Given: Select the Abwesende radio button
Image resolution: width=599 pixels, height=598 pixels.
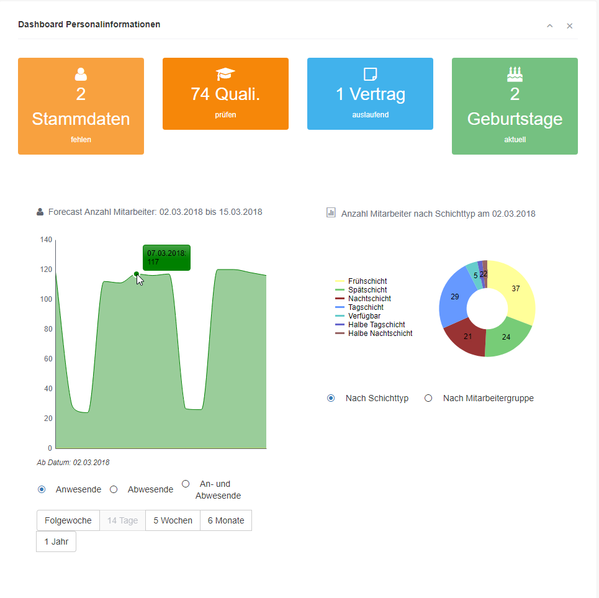Looking at the screenshot, I should (x=114, y=489).
